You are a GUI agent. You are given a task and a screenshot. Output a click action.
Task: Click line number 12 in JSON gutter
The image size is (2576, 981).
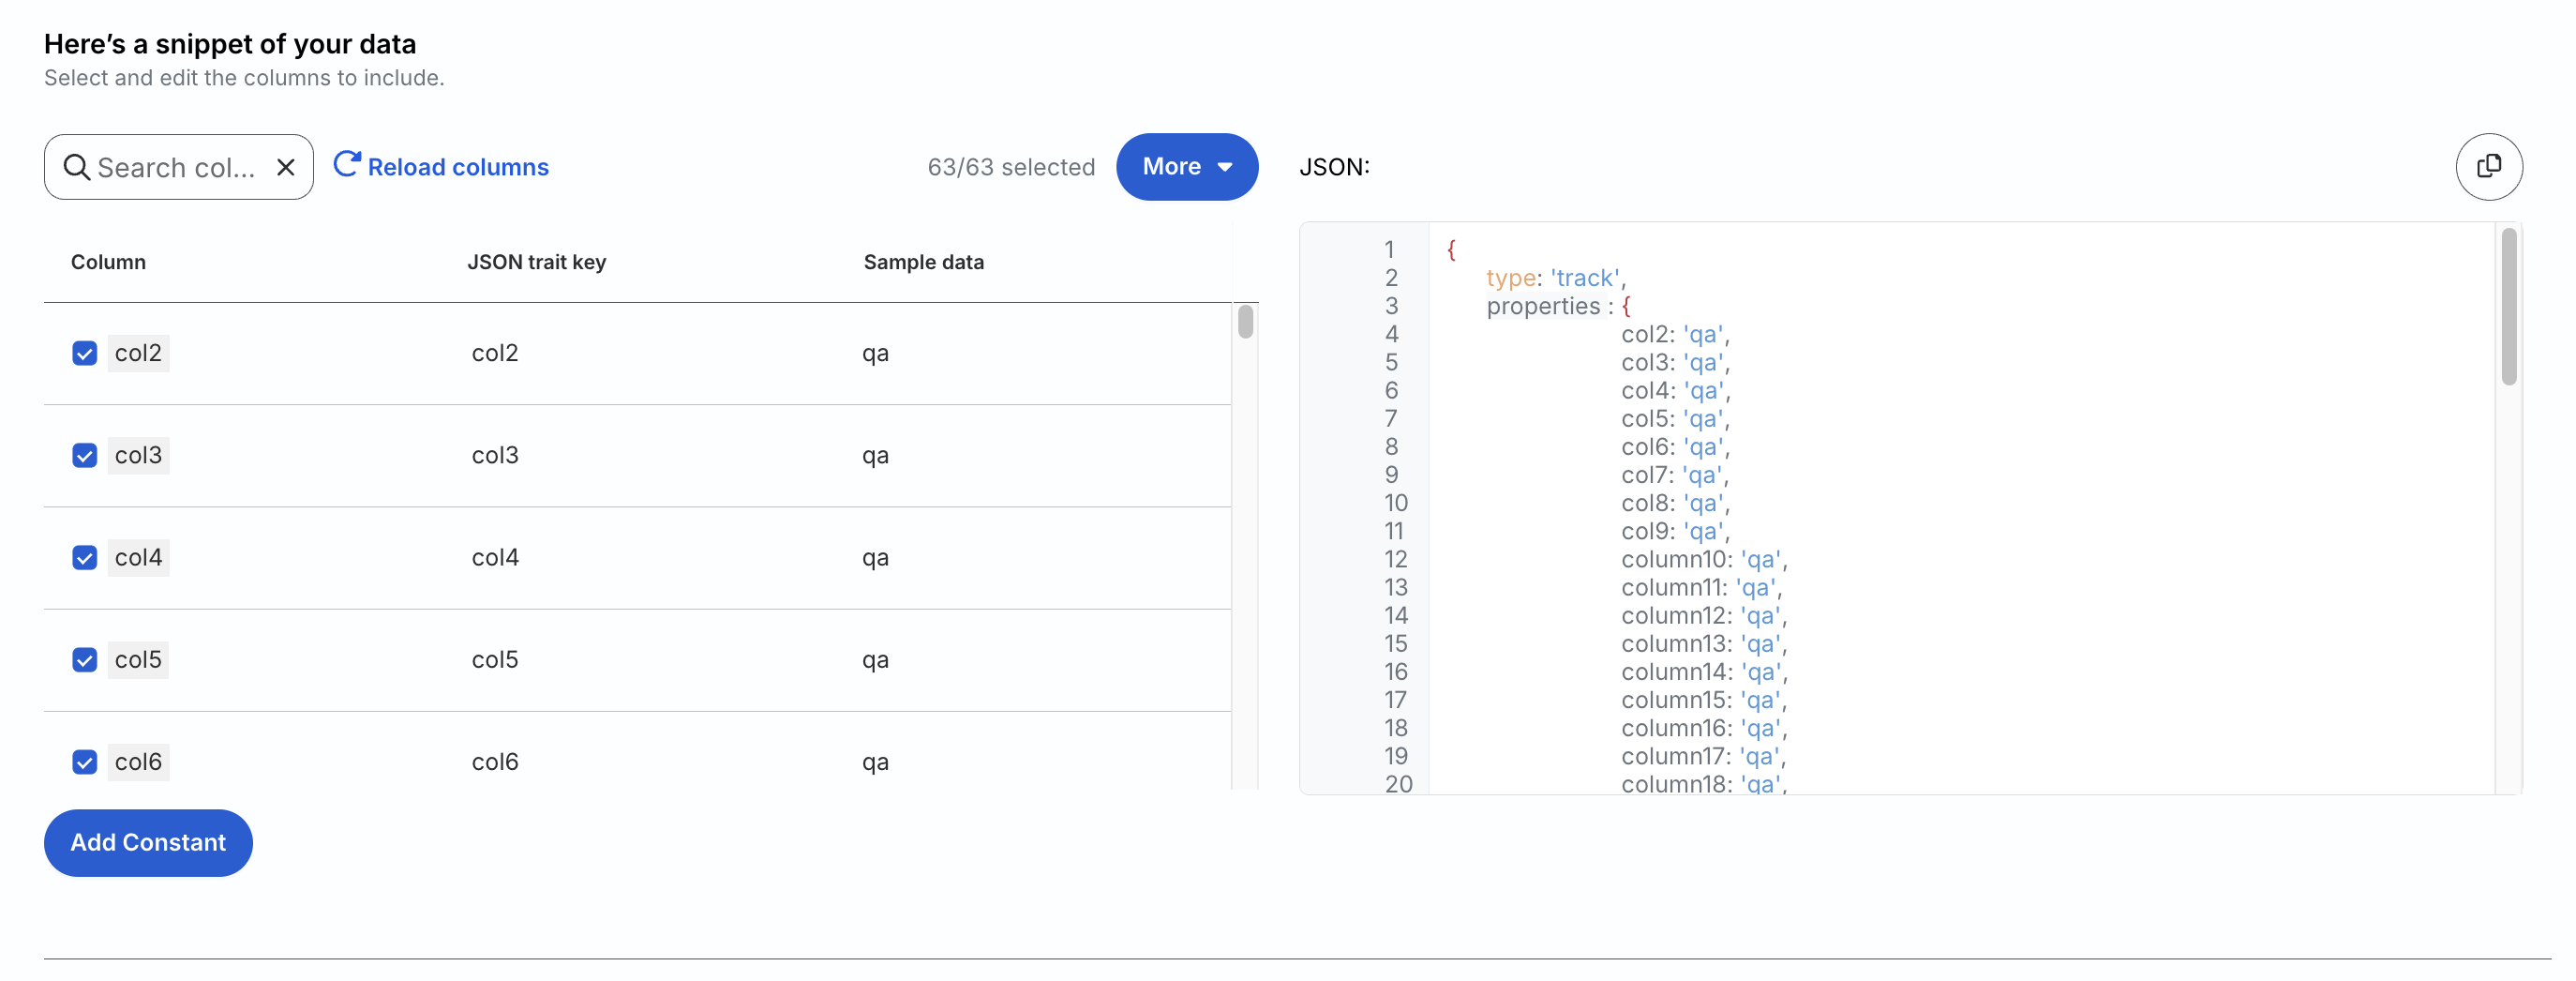pos(1395,559)
